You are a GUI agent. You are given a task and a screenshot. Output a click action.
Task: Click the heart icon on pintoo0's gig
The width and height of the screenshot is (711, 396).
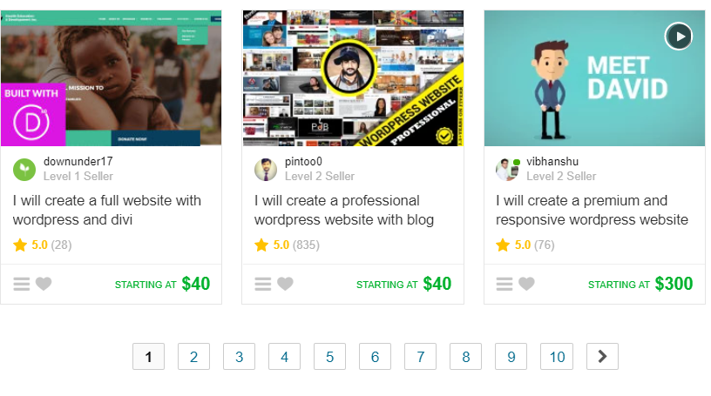[285, 284]
